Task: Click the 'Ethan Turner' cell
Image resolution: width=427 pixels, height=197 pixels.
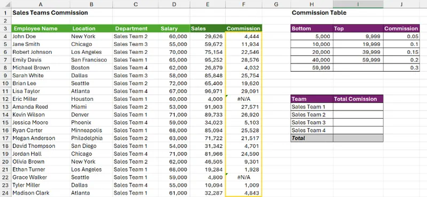Action: pos(41,169)
